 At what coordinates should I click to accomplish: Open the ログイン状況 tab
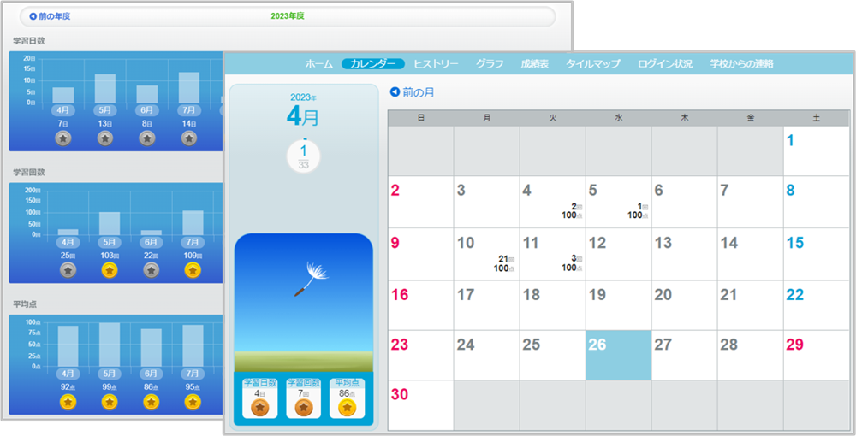tap(665, 64)
